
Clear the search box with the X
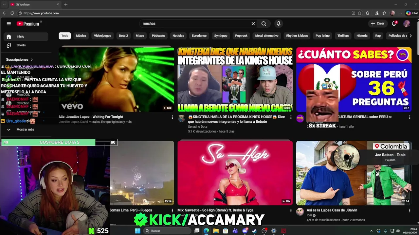[253, 23]
